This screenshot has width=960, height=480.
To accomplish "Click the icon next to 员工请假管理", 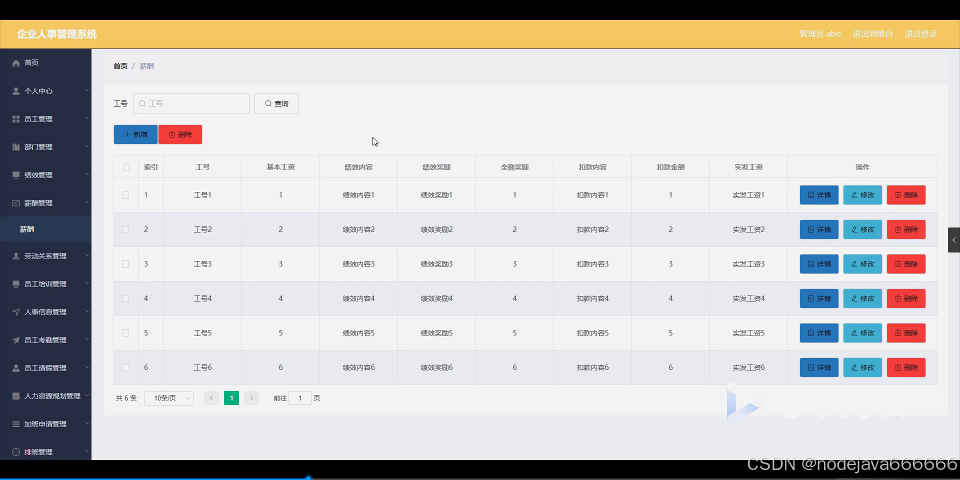I will 16,368.
